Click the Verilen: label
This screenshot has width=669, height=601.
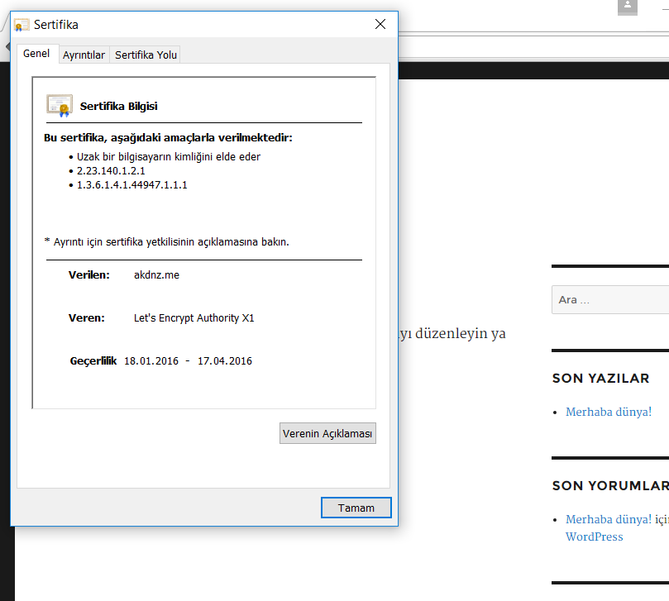coord(88,275)
